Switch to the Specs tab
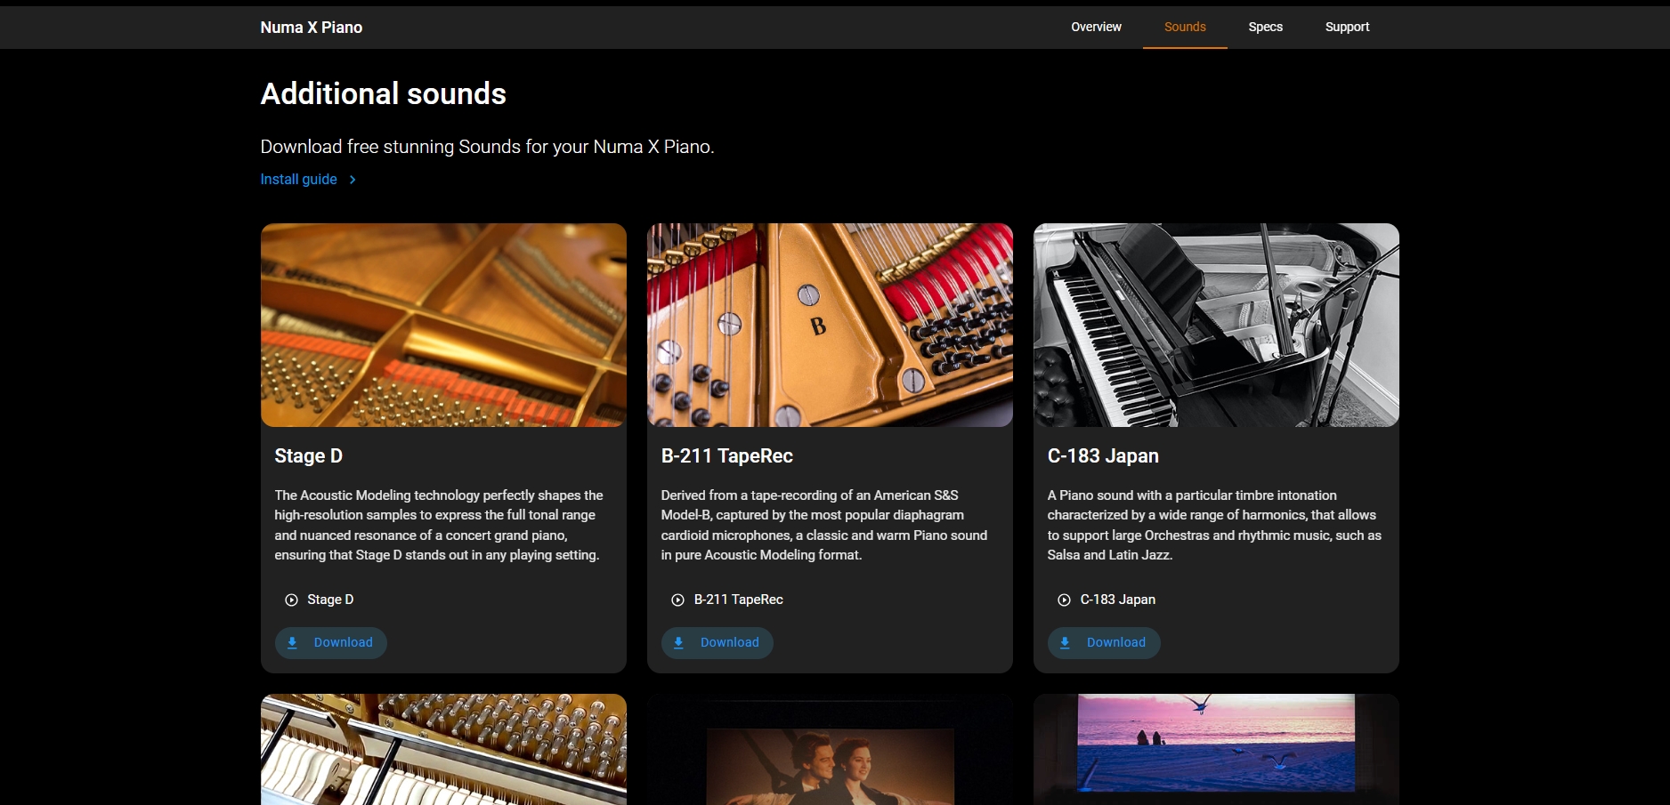Image resolution: width=1670 pixels, height=805 pixels. 1265,27
